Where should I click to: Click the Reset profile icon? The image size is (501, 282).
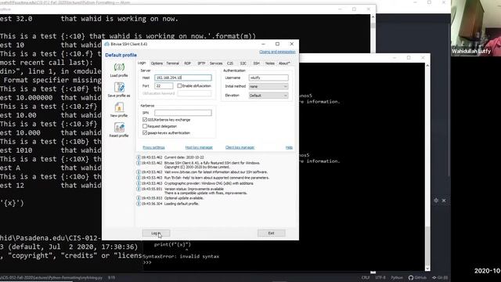pyautogui.click(x=119, y=128)
